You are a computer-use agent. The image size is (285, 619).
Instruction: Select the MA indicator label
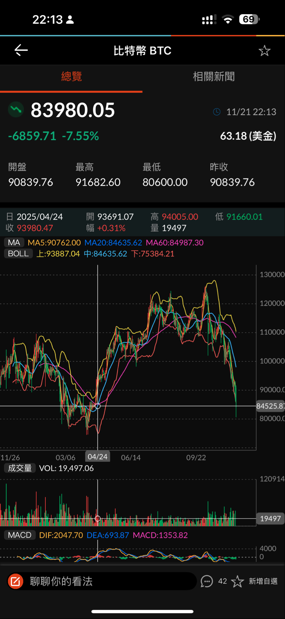point(14,242)
